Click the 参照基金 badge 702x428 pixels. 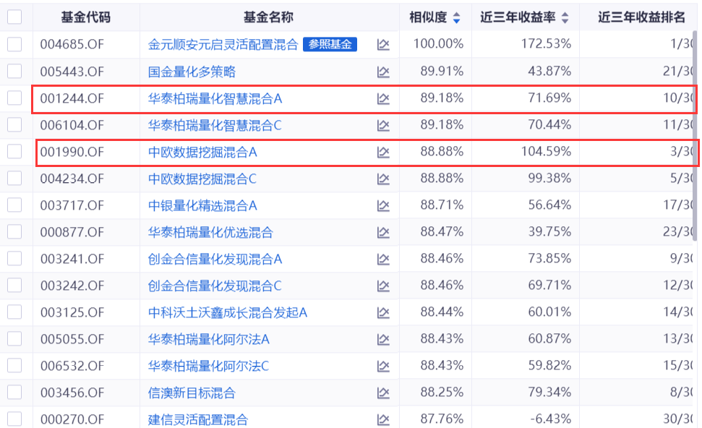tap(330, 44)
